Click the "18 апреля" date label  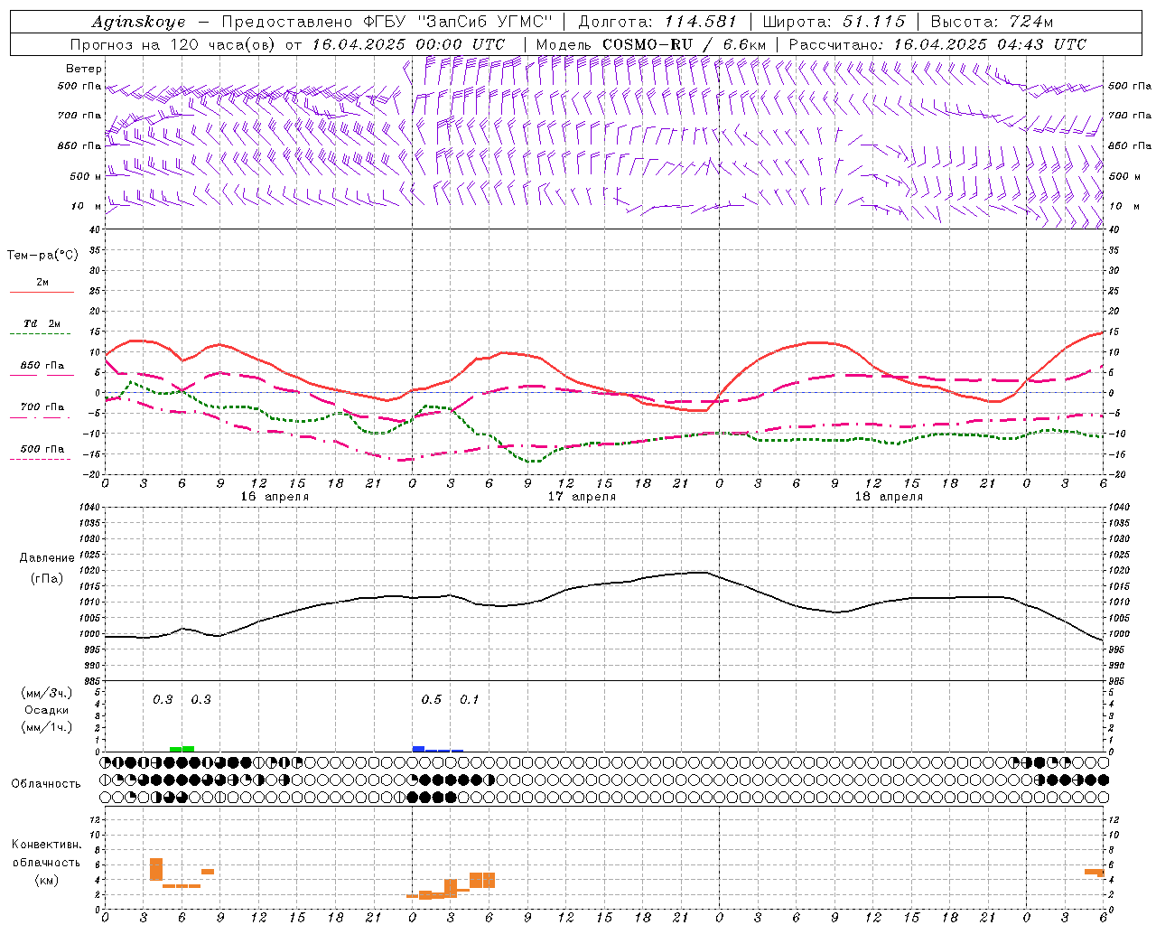pos(889,497)
